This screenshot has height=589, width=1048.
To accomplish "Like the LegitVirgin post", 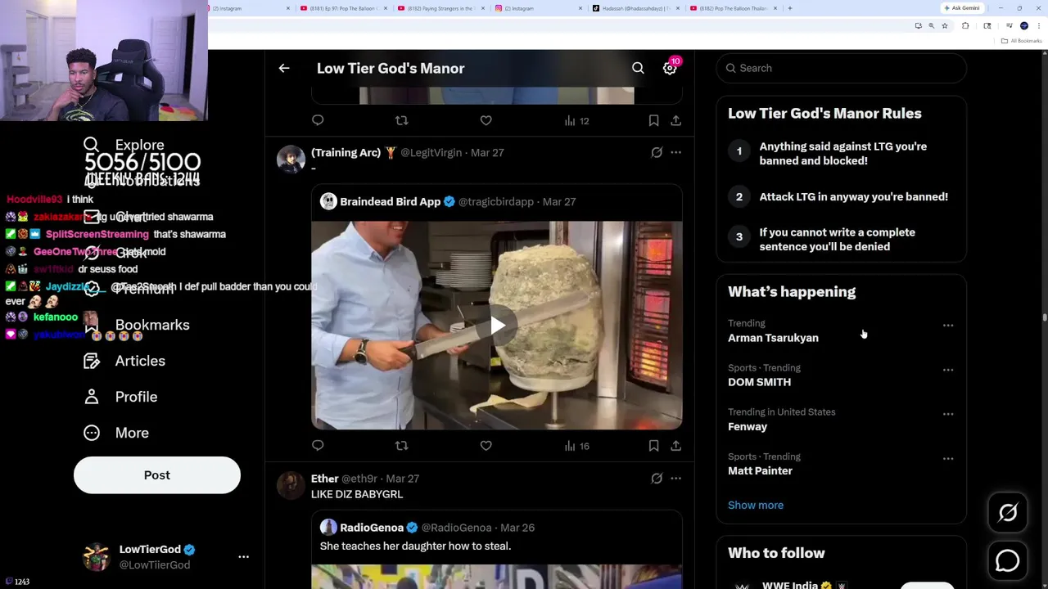I will pyautogui.click(x=486, y=446).
